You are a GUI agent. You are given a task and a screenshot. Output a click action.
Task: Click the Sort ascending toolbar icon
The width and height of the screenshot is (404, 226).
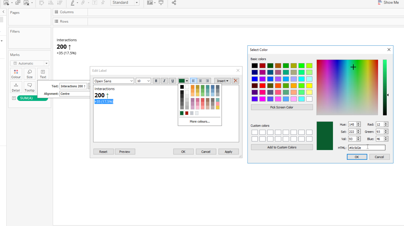[51, 3]
